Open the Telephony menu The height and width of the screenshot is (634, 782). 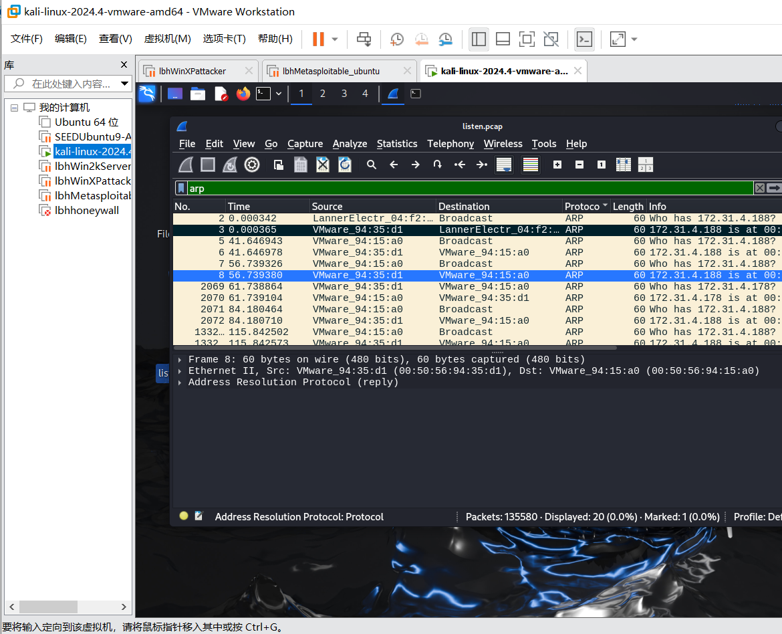click(450, 144)
